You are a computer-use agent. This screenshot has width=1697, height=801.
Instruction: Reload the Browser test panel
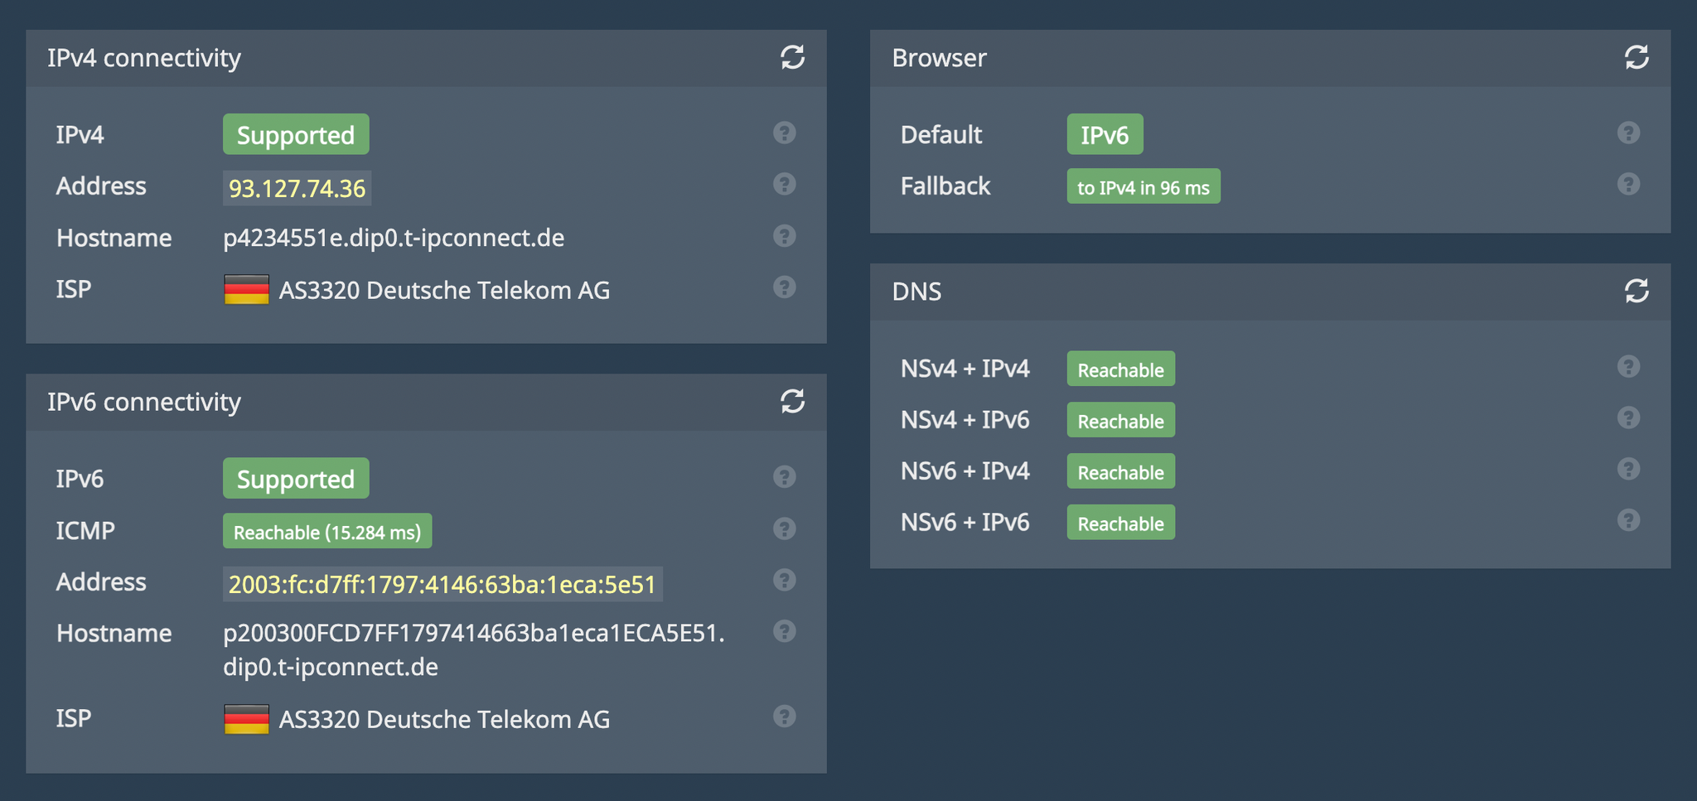click(1636, 57)
